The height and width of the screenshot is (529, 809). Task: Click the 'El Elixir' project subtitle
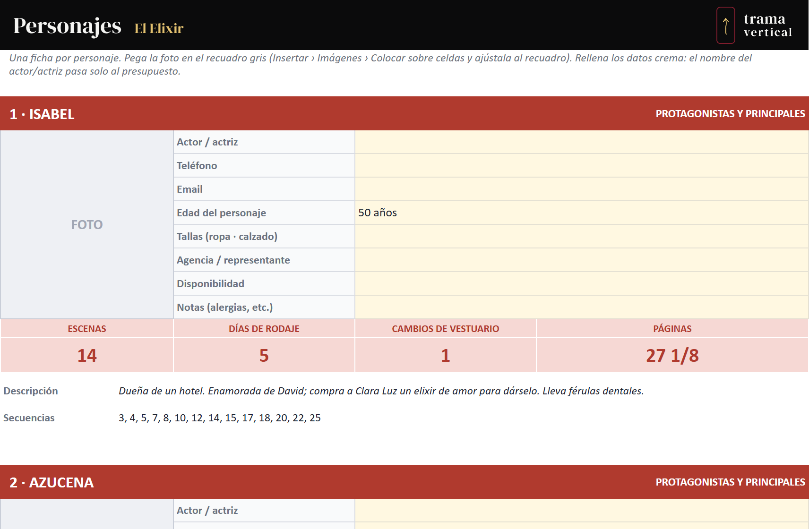click(x=159, y=28)
